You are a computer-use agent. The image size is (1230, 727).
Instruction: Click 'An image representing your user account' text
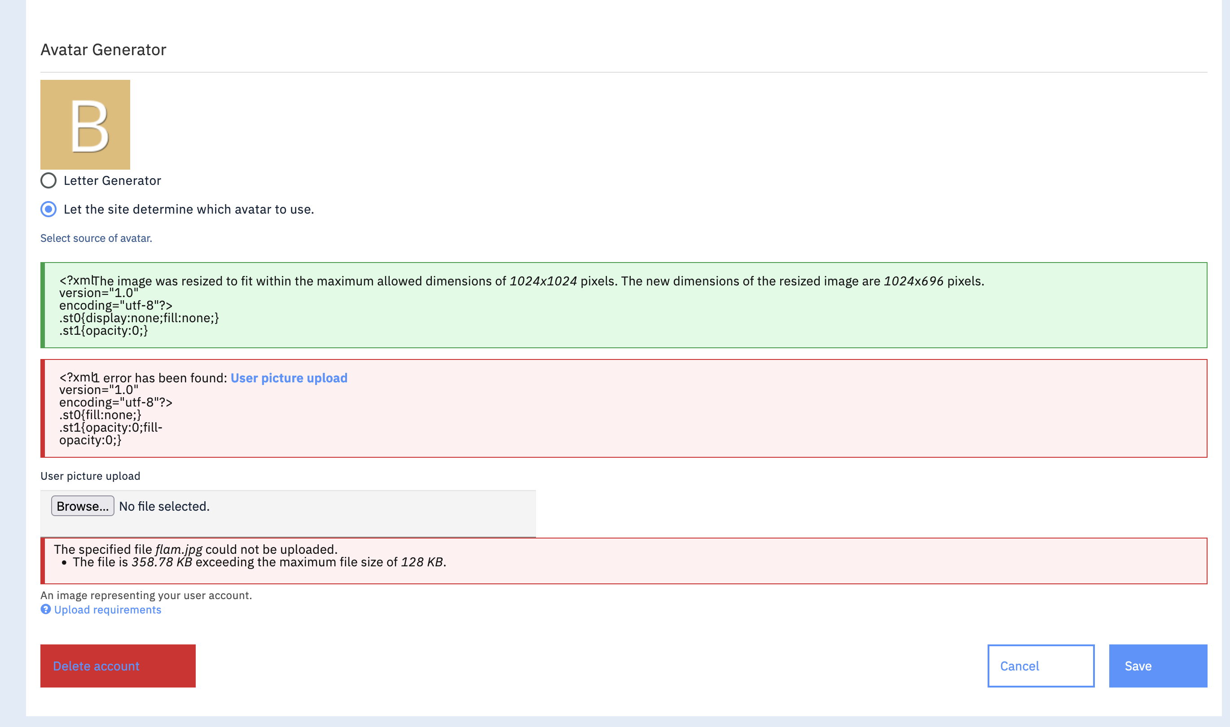click(146, 595)
